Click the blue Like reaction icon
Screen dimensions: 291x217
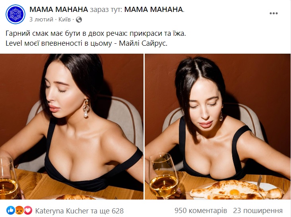pyautogui.click(x=11, y=210)
